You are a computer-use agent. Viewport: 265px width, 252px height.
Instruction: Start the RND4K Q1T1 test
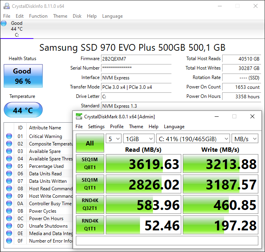90,225
